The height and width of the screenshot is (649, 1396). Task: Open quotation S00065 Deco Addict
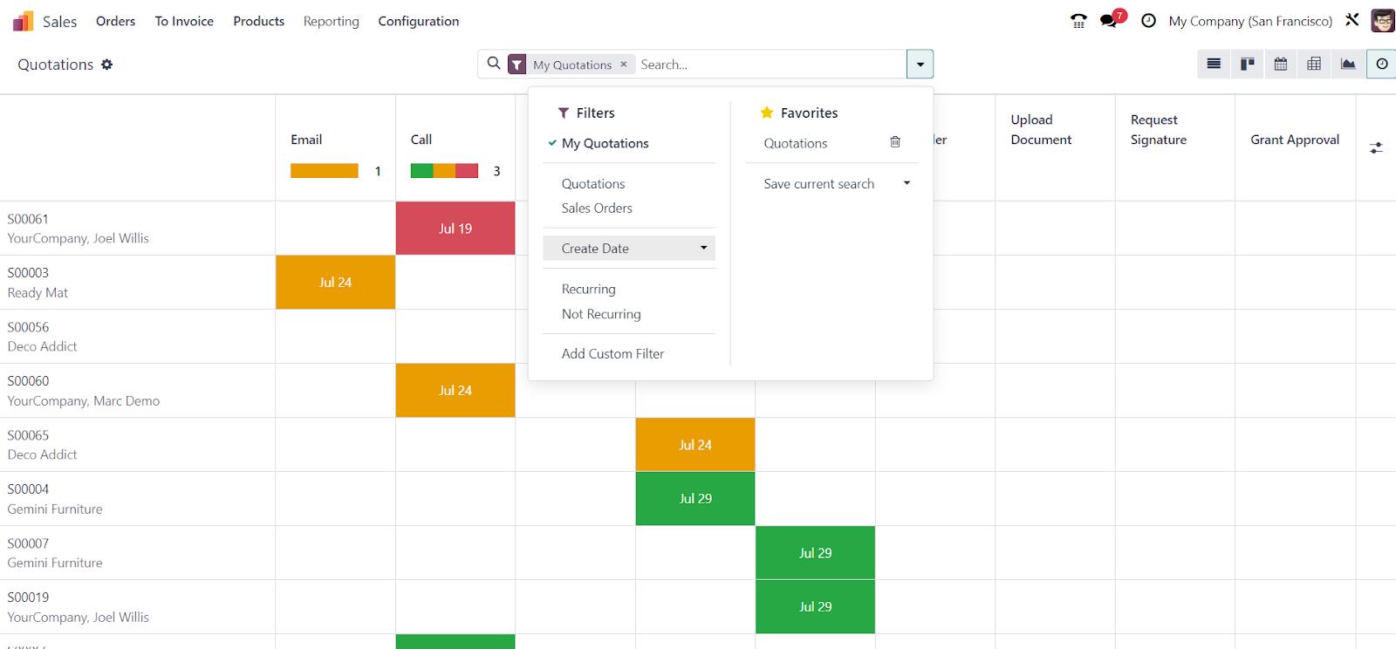tap(138, 445)
